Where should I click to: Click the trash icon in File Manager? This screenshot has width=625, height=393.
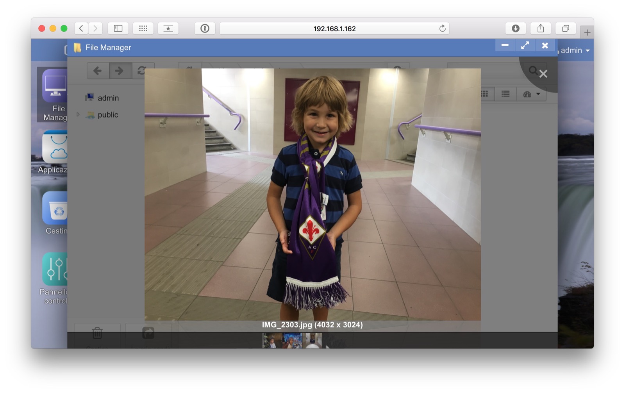[x=97, y=333]
